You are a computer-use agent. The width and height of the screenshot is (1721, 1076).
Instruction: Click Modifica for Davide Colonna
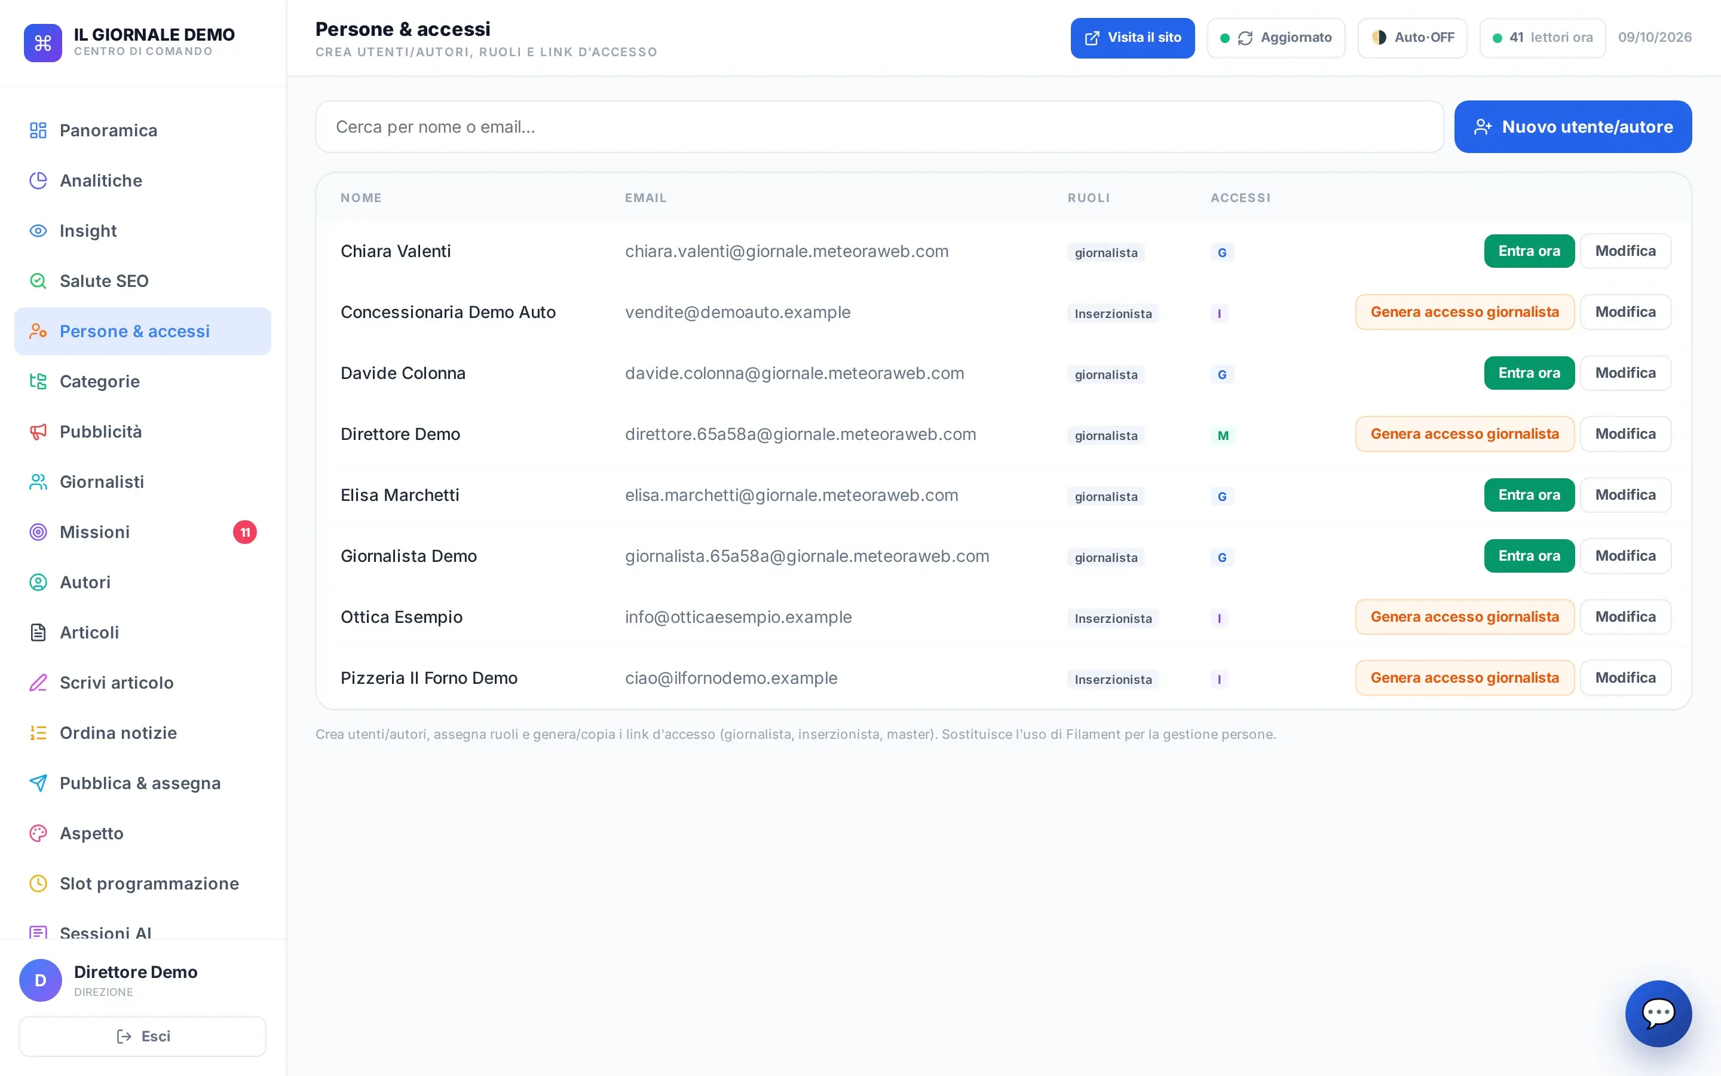(1625, 373)
